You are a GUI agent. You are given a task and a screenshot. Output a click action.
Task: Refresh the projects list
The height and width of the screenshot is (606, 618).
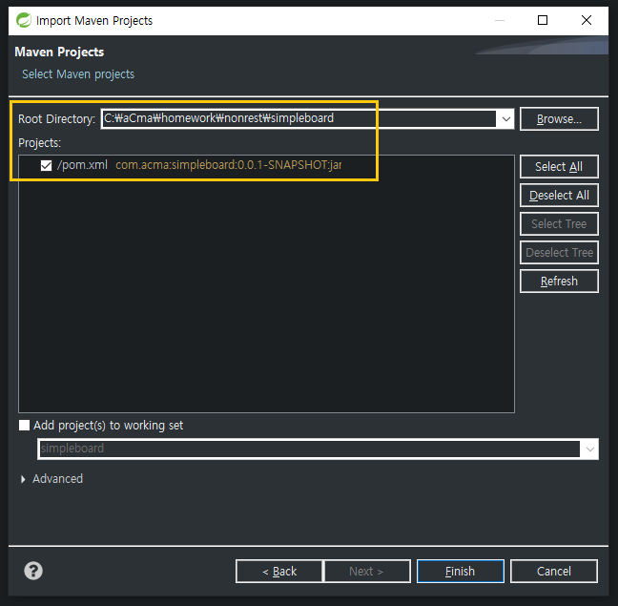pyautogui.click(x=559, y=282)
